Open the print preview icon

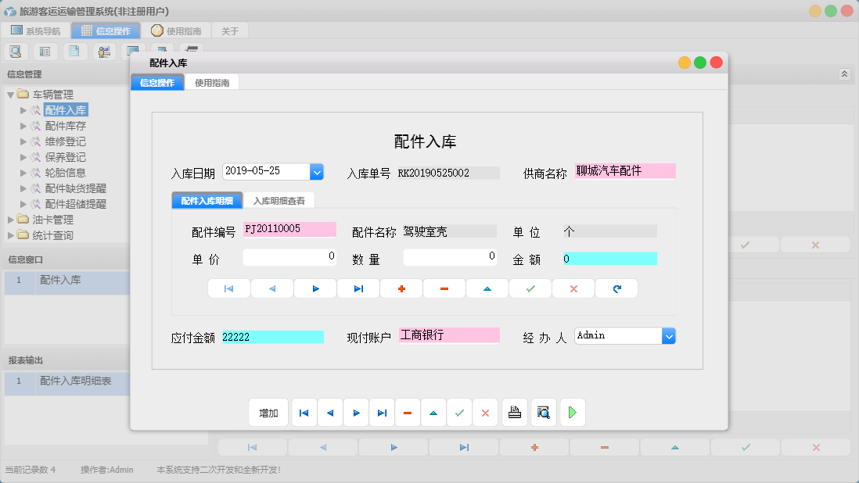[x=543, y=412]
